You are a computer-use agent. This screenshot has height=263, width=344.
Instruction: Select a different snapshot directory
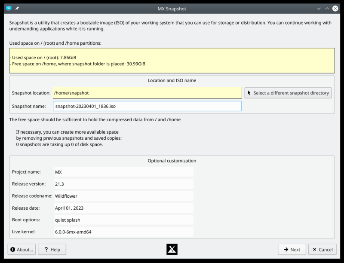click(288, 93)
